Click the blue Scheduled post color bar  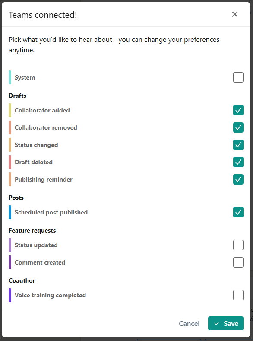10,212
